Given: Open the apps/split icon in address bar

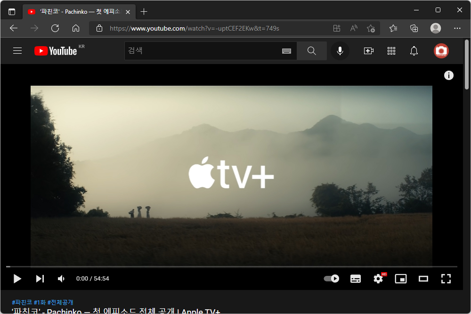Looking at the screenshot, I should tap(337, 28).
